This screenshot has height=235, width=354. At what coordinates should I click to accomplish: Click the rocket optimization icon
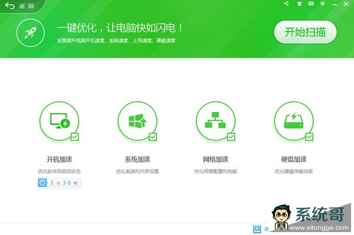click(x=31, y=32)
